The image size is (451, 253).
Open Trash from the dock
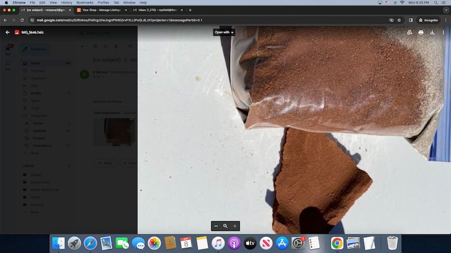(392, 243)
